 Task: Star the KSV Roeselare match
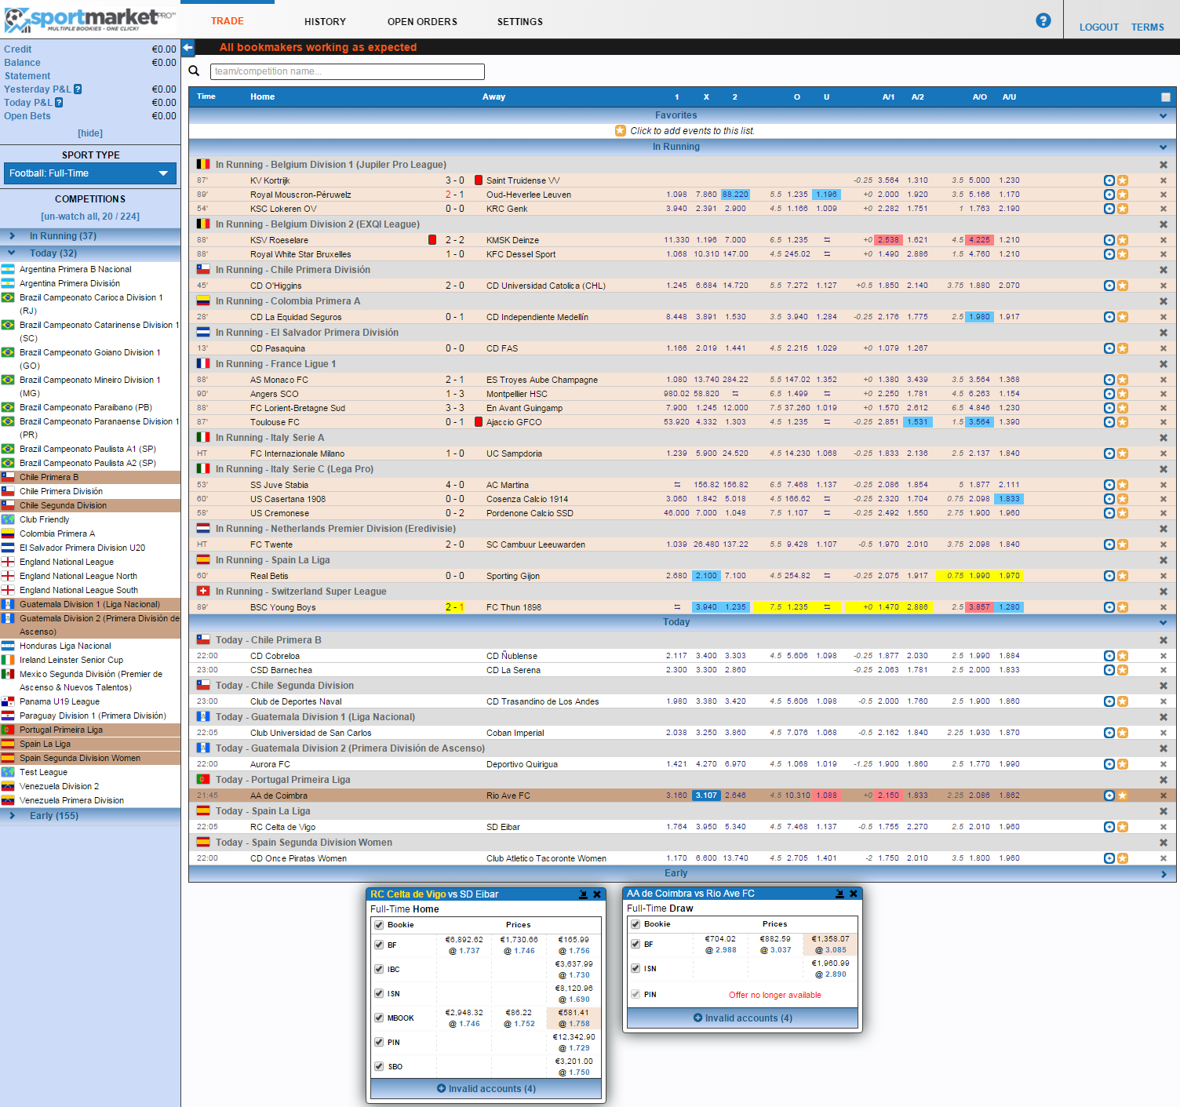1123,240
